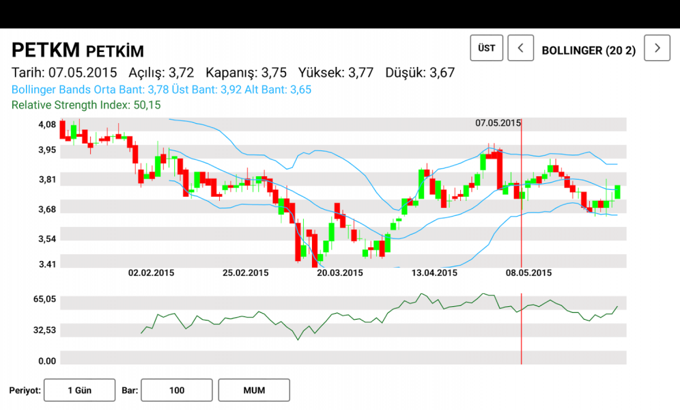Go to the previous indicator with left arrow
The image size is (680, 410).
coord(520,48)
